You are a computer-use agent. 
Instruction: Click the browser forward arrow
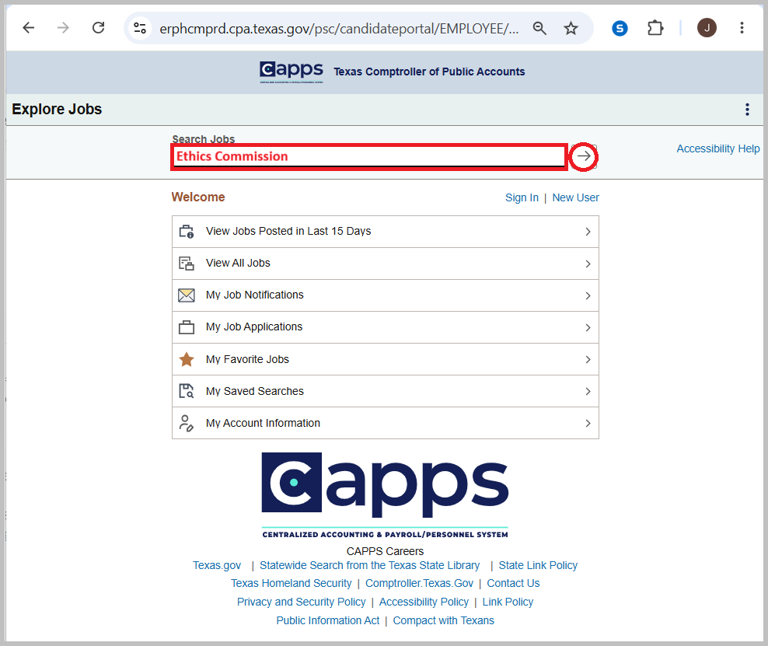tap(63, 28)
